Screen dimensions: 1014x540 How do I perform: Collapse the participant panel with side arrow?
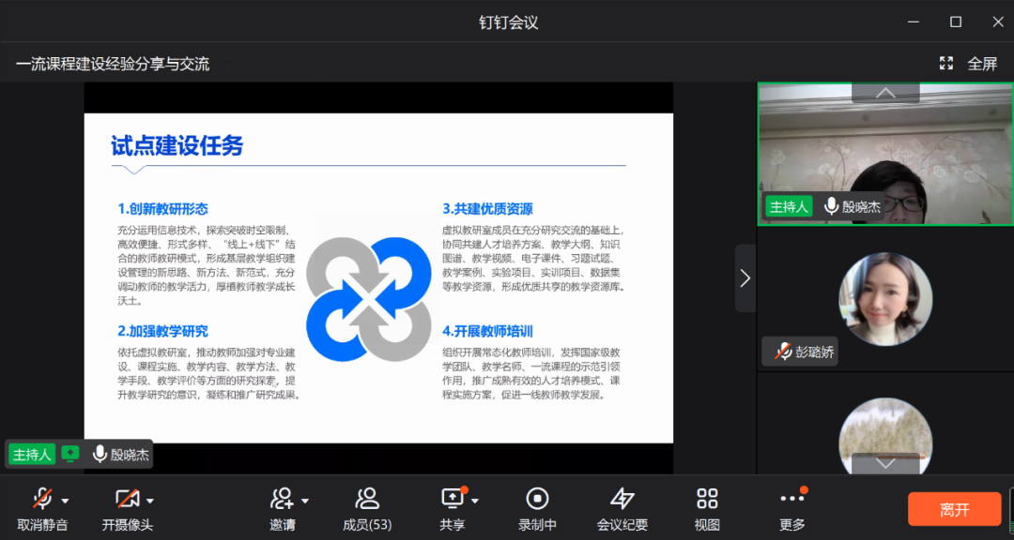(x=745, y=277)
